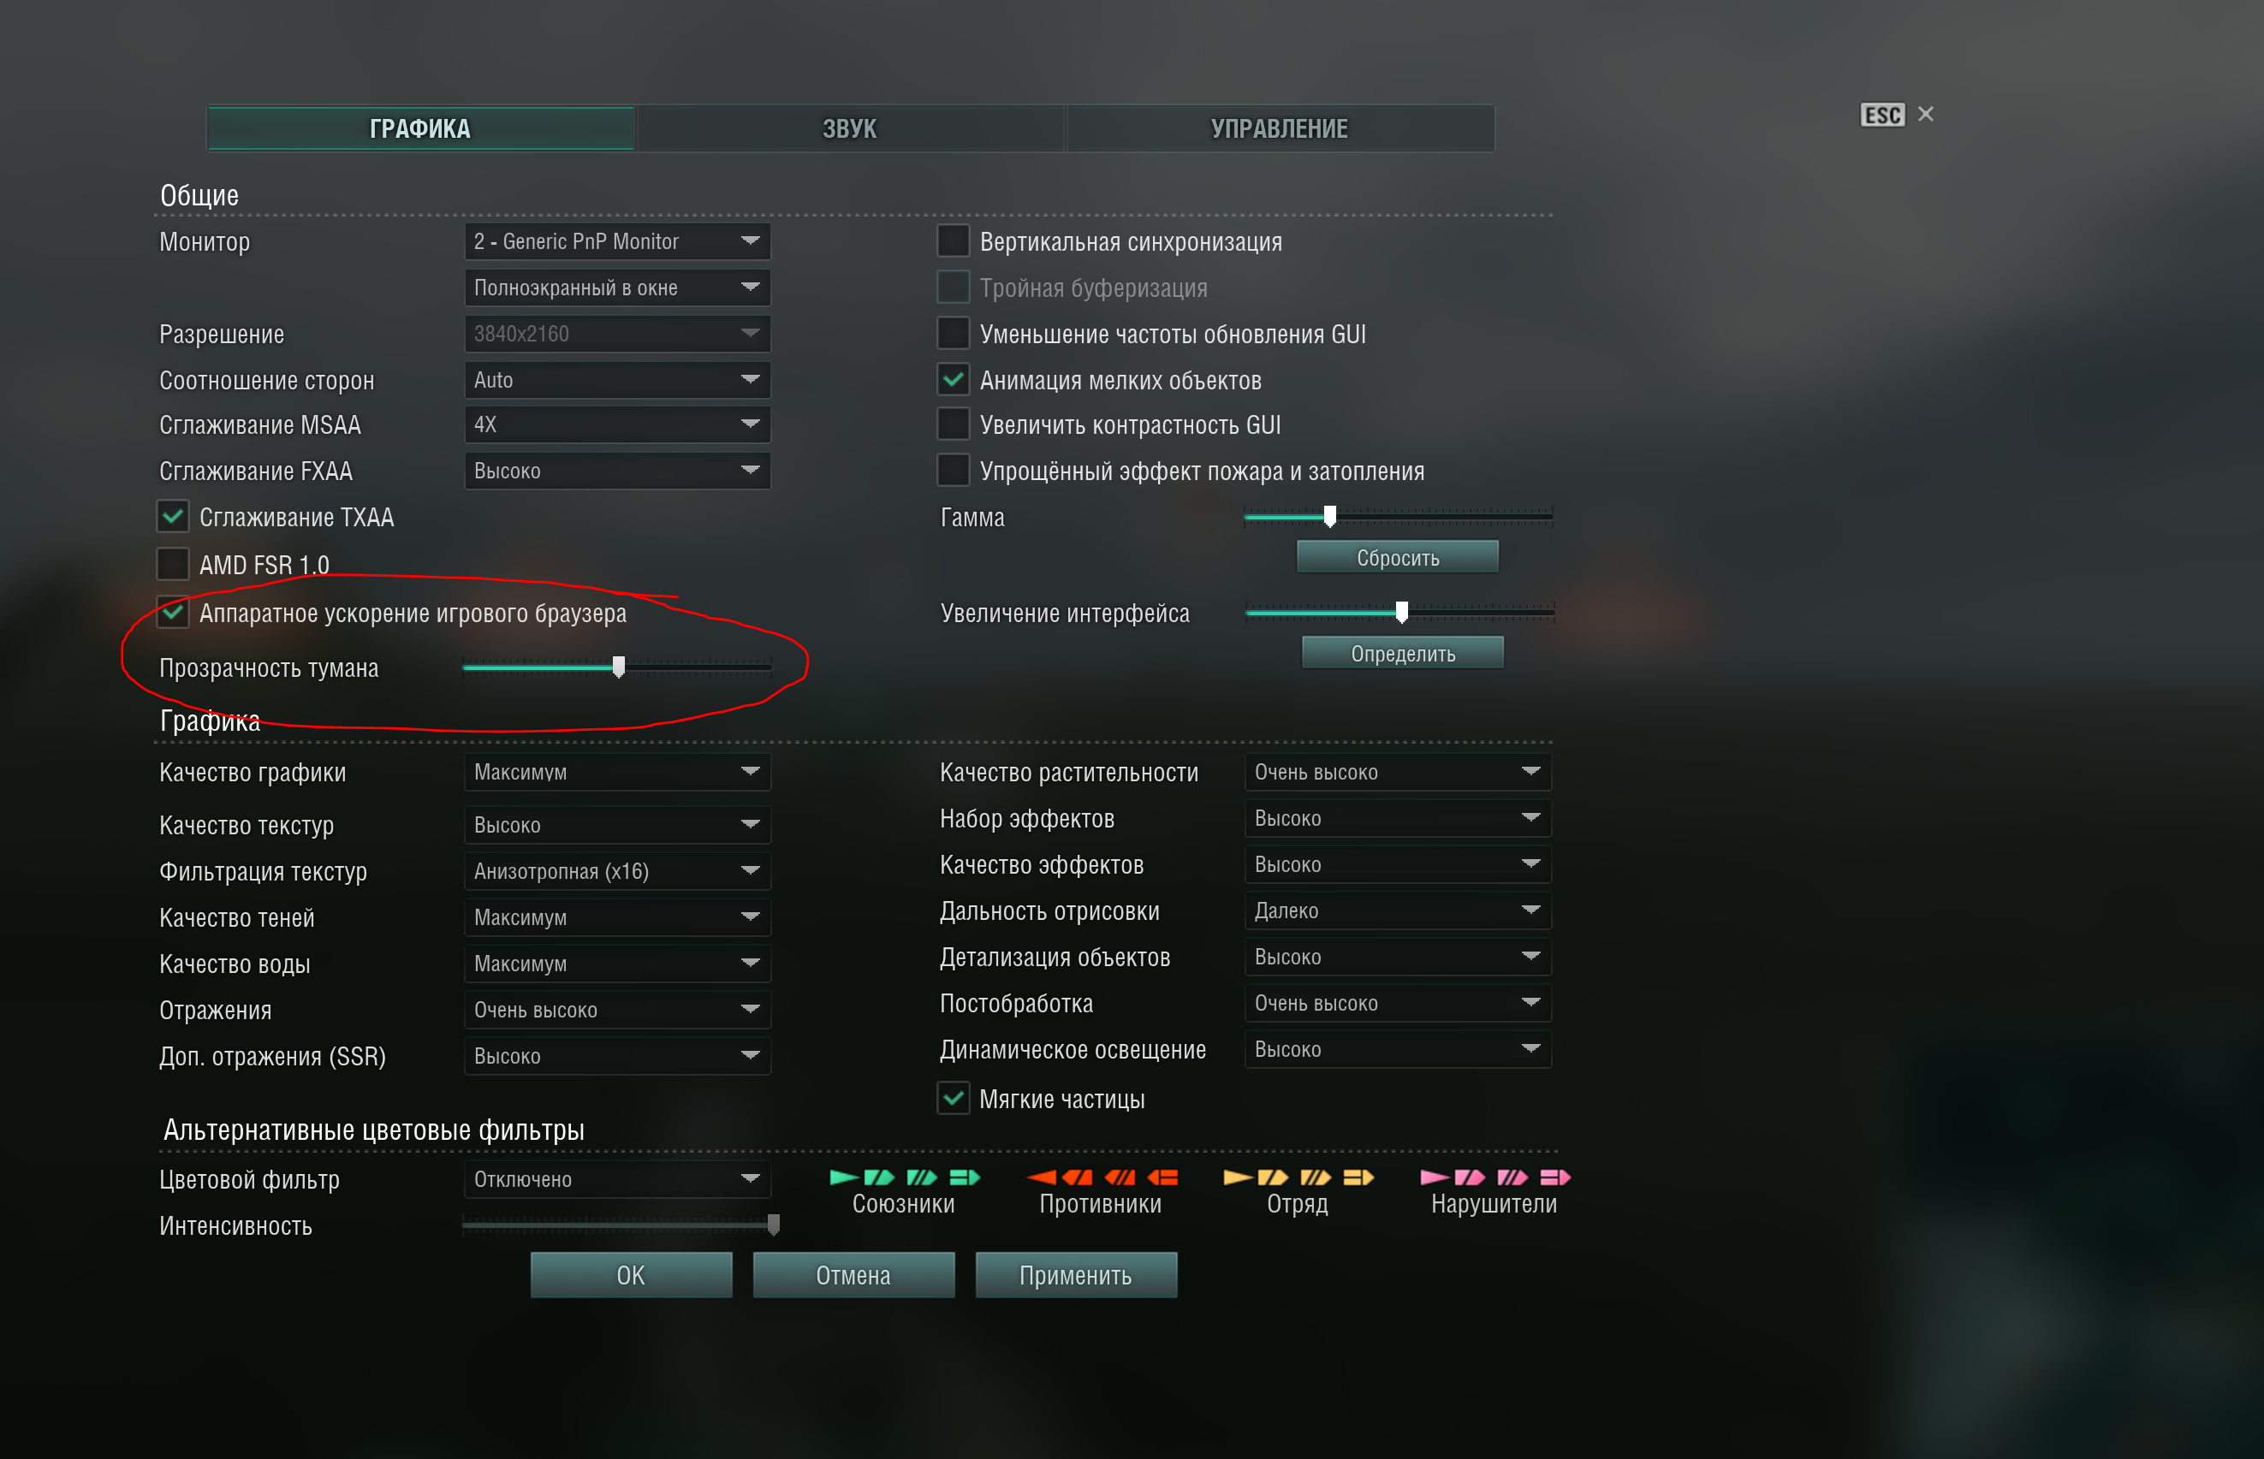Click the Прозрачность тумана slider handle
This screenshot has width=2264, height=1459.
pyautogui.click(x=619, y=667)
